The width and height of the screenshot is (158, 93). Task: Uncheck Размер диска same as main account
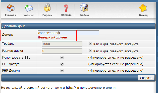91,51
